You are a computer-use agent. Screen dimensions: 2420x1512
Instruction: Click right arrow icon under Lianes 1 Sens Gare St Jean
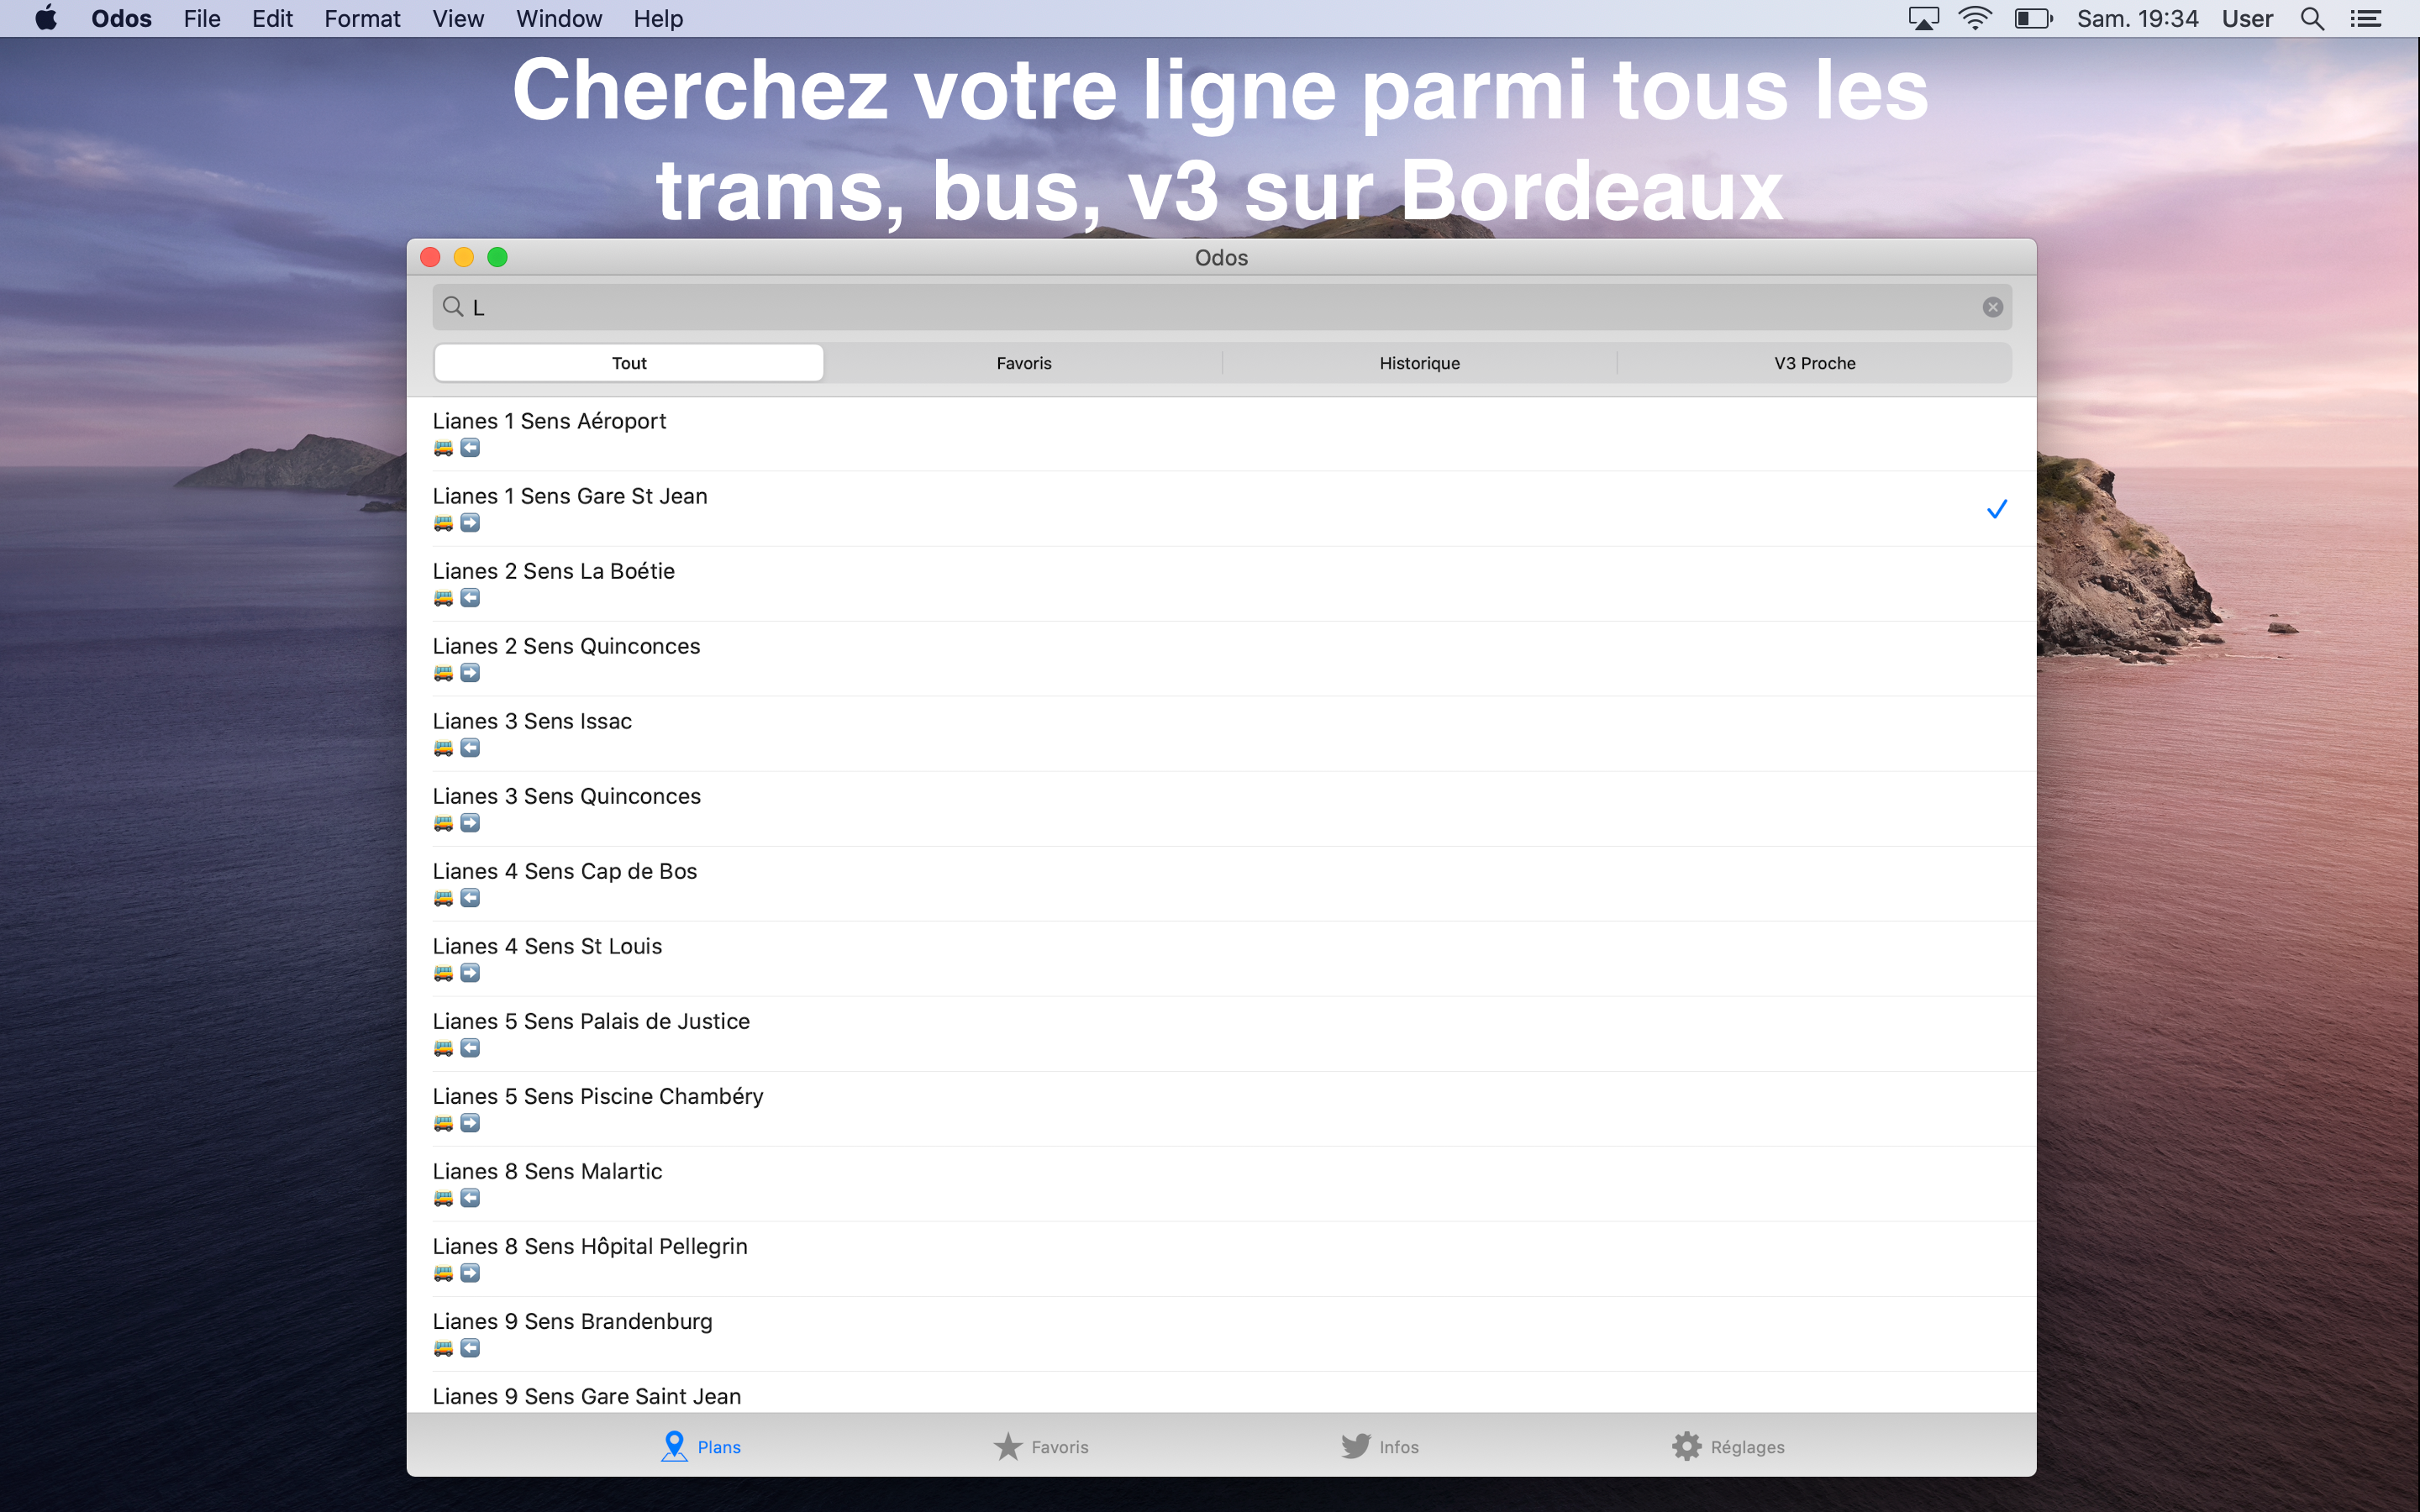pos(470,523)
